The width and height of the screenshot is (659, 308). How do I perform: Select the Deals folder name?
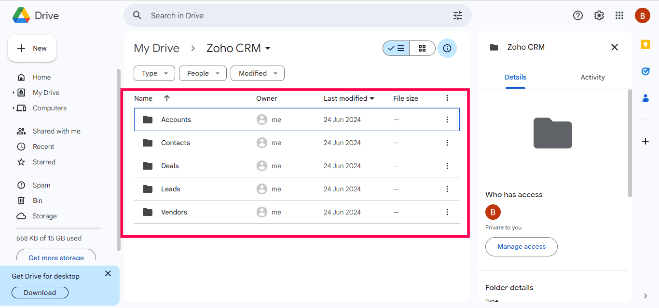click(x=170, y=166)
